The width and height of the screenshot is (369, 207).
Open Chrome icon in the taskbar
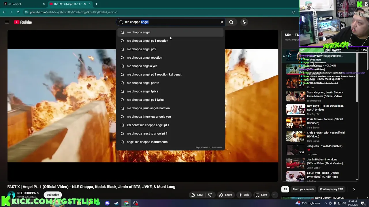[126, 203]
